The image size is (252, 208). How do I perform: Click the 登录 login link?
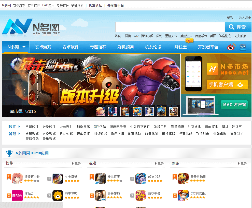230,17
